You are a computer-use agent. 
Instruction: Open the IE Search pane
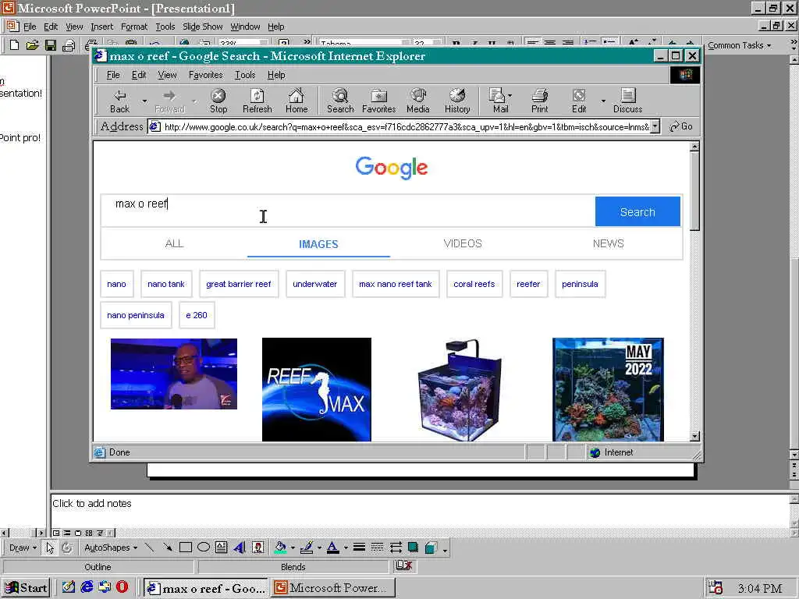click(x=340, y=101)
